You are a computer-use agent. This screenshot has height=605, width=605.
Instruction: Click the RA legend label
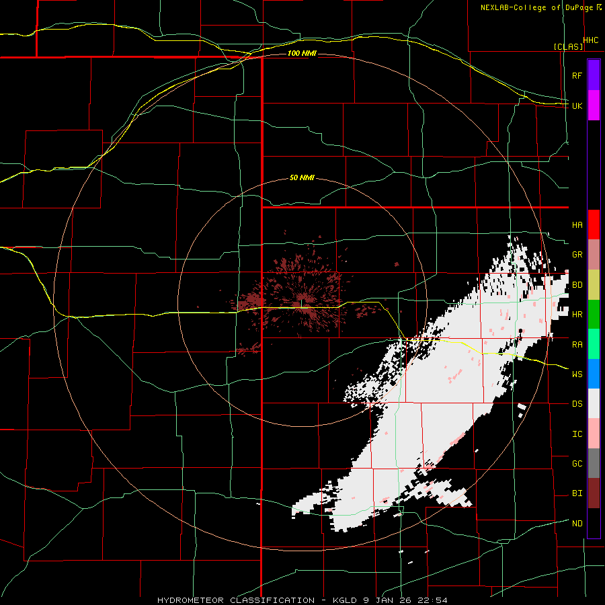(x=577, y=345)
